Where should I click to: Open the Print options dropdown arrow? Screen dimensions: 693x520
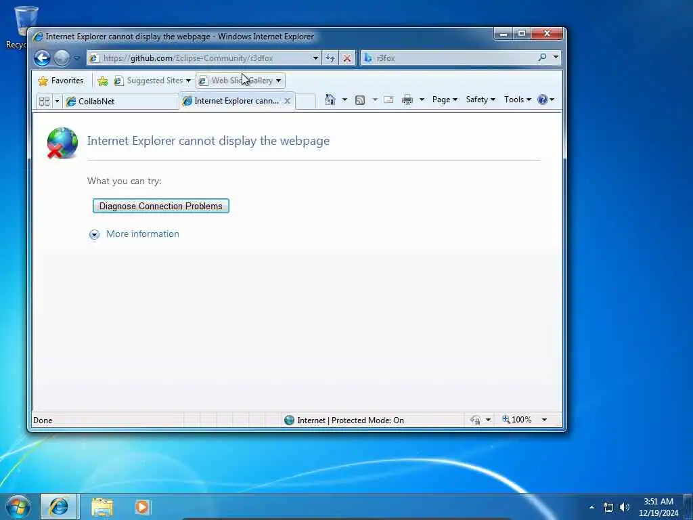point(422,100)
